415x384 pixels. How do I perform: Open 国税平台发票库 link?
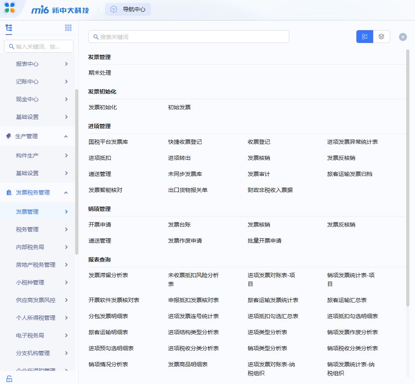coord(108,142)
